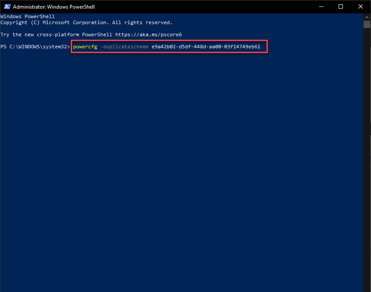Screen dimensions: 371x292
Task: Click the "Windows PowerShell" first output line
Action: (27, 16)
